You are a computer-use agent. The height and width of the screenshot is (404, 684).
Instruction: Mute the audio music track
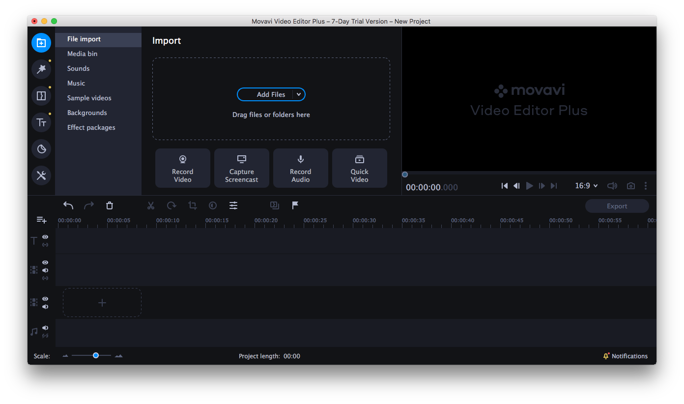[45, 328]
